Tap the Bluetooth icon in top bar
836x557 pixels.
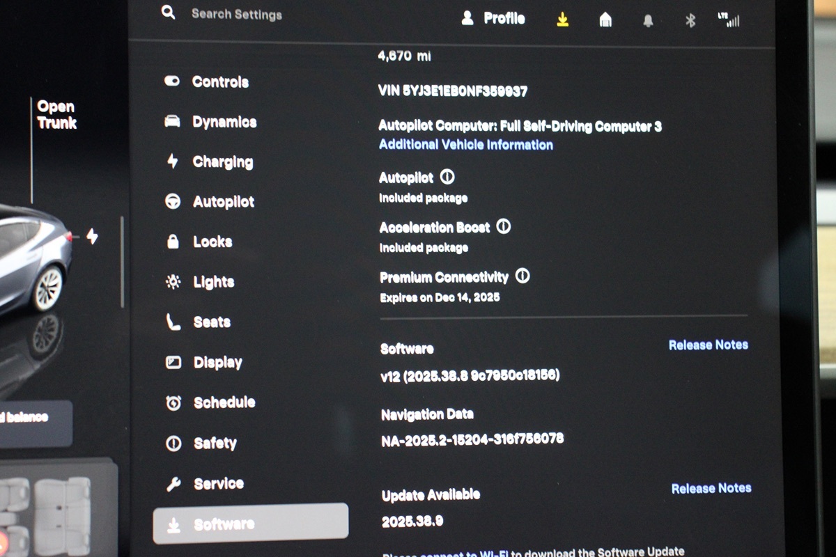pos(690,21)
